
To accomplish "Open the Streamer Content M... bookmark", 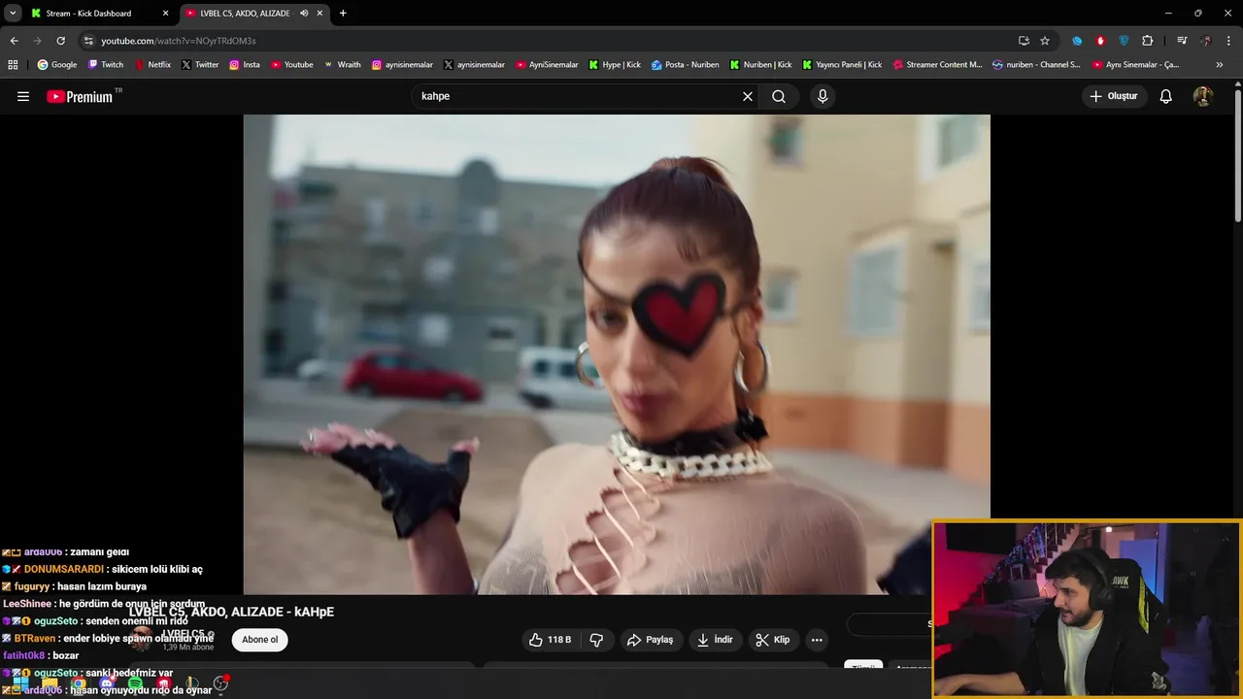I will tap(936, 65).
